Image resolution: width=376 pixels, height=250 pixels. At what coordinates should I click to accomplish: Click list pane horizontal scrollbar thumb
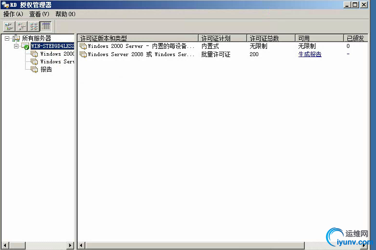tap(195, 245)
